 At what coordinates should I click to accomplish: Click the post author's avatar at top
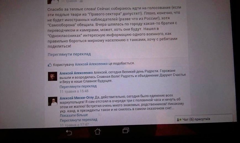click(53, 2)
